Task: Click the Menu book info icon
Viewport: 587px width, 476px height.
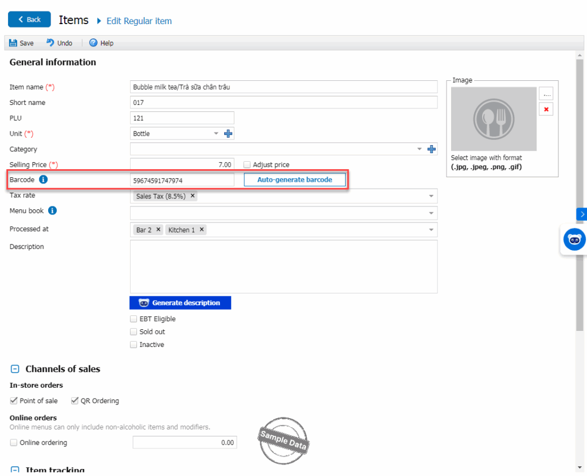Action: (x=52, y=210)
